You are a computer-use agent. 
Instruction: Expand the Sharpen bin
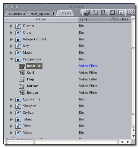pos(11,106)
